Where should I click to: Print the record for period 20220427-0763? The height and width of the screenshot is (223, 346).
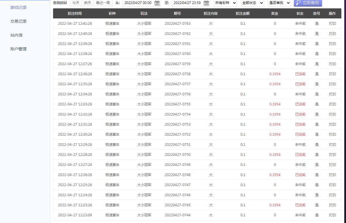[332, 24]
